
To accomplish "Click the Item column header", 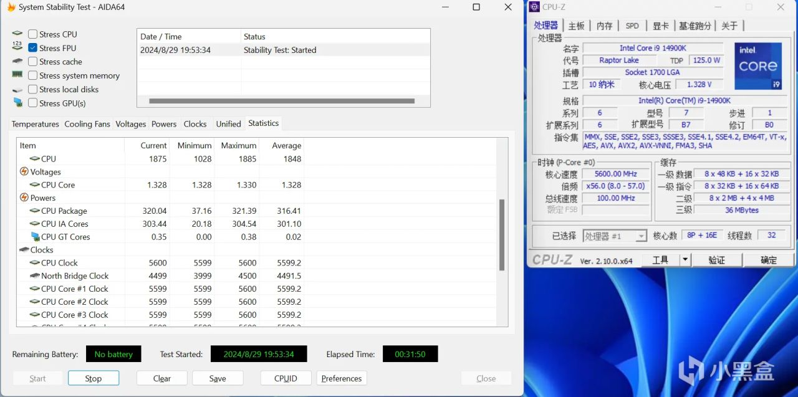I will [70, 145].
